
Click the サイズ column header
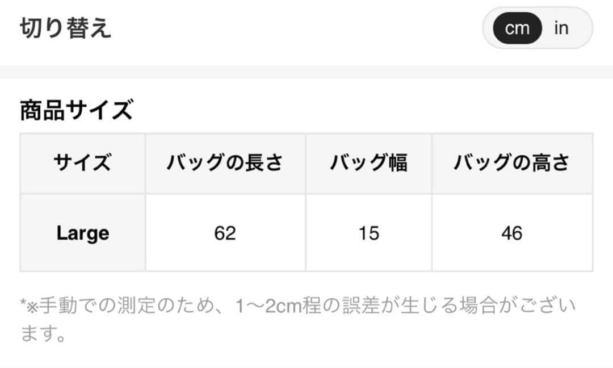tap(82, 164)
